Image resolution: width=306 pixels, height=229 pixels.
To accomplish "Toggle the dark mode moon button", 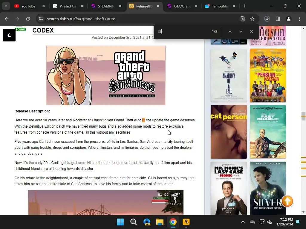I will point(9,35).
